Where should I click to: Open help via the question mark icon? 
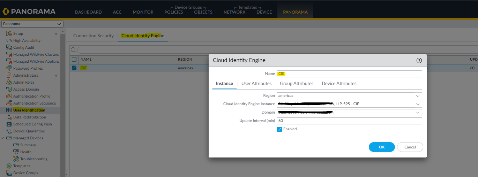pyautogui.click(x=419, y=60)
